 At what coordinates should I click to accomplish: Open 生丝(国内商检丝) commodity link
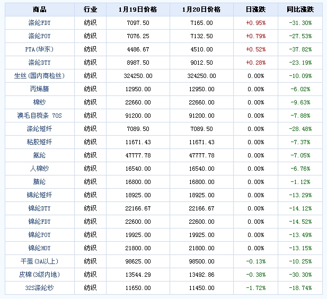[x=39, y=76]
